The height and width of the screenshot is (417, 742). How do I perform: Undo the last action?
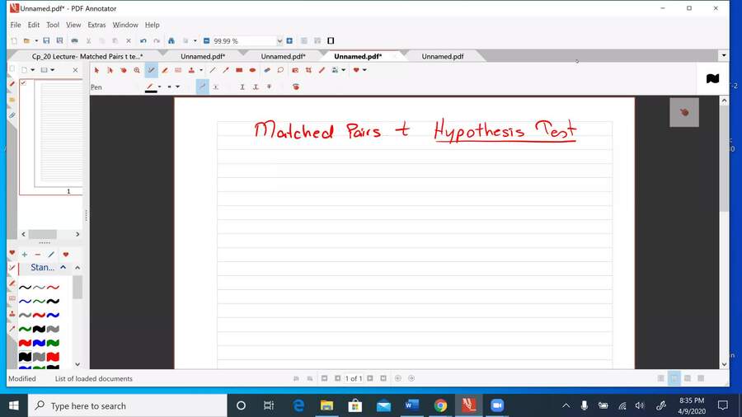pos(143,40)
